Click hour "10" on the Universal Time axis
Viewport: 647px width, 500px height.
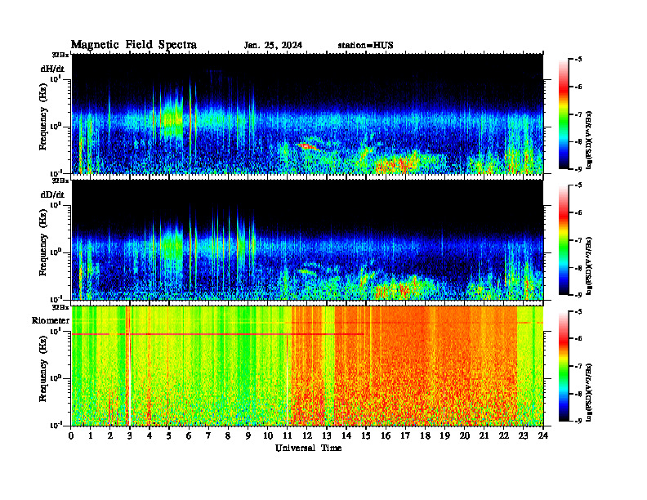268,435
